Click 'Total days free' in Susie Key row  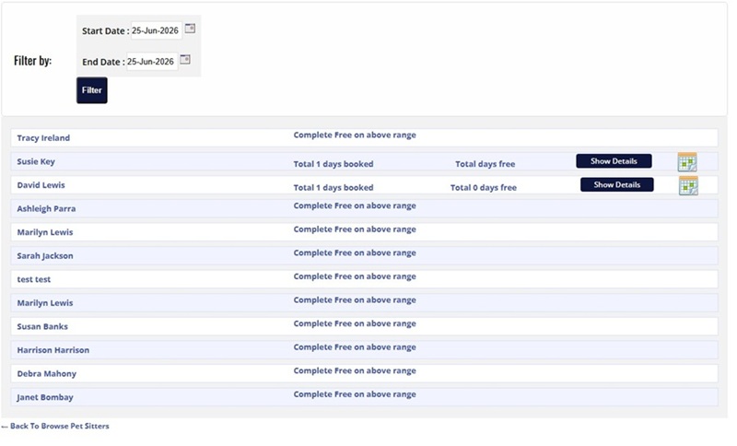pos(485,164)
